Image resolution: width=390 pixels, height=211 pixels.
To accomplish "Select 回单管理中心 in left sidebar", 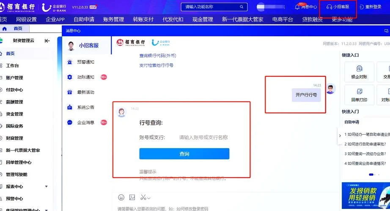I will pos(19,162).
